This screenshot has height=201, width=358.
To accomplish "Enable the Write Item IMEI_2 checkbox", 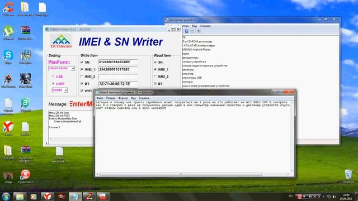I will (82, 76).
